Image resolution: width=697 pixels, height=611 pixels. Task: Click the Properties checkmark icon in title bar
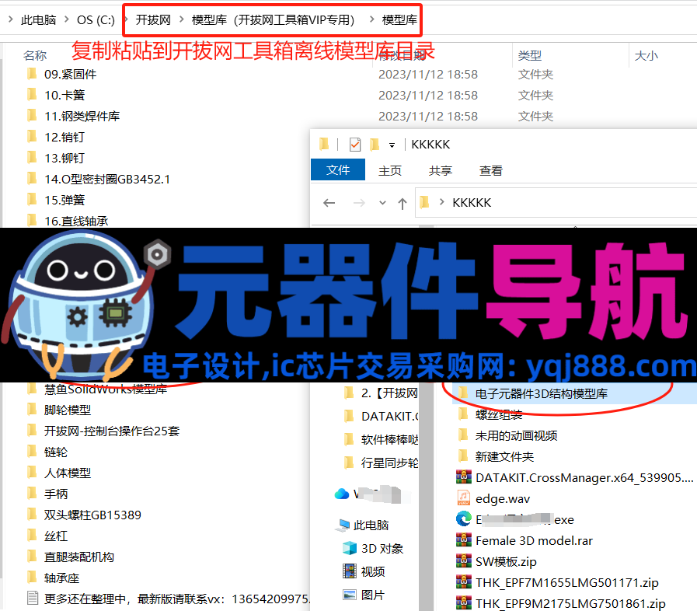[355, 145]
